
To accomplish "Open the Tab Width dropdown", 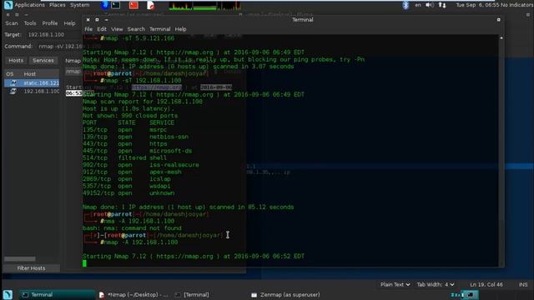I will (436, 284).
